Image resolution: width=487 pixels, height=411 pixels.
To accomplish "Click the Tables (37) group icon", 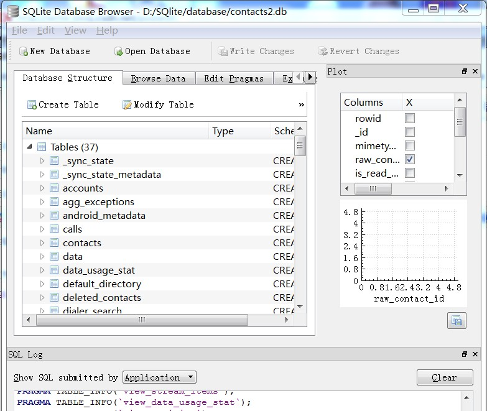I will pos(42,147).
